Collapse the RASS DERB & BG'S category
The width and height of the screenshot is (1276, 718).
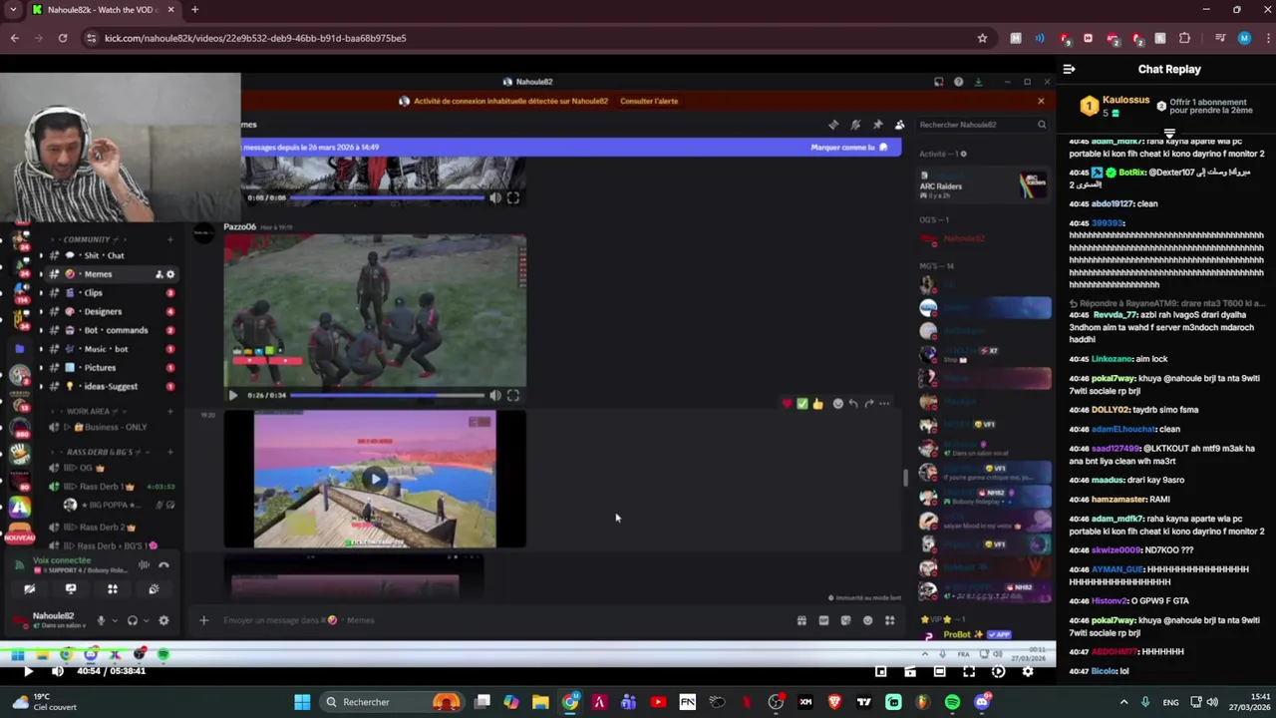(x=100, y=452)
